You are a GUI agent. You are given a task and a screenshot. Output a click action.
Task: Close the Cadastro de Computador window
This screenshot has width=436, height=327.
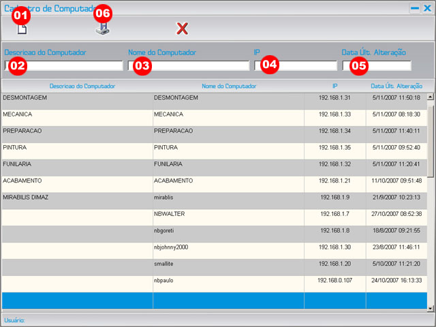[427, 8]
